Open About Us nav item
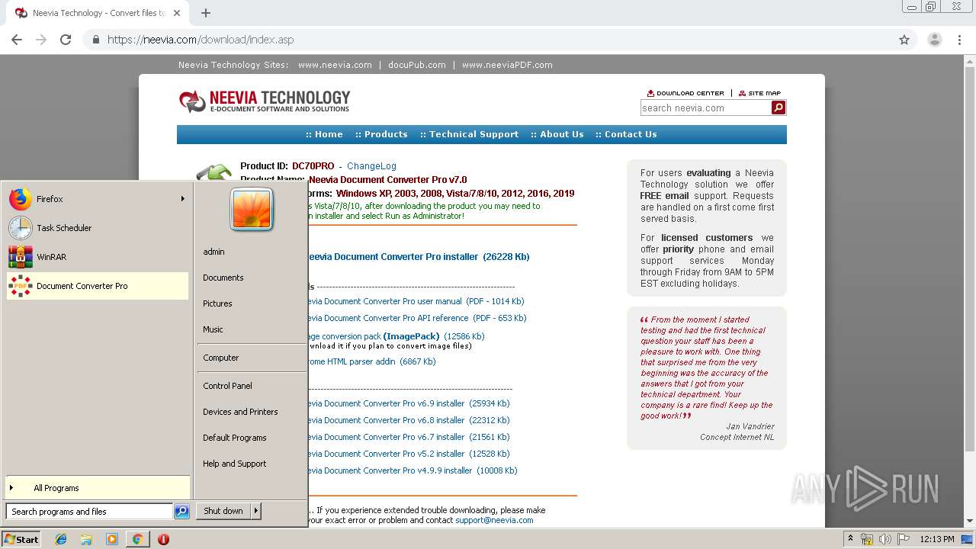The image size is (976, 549). coord(557,134)
